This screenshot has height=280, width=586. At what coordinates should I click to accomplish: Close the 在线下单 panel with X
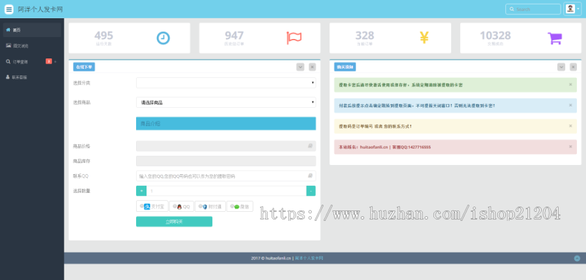[313, 67]
